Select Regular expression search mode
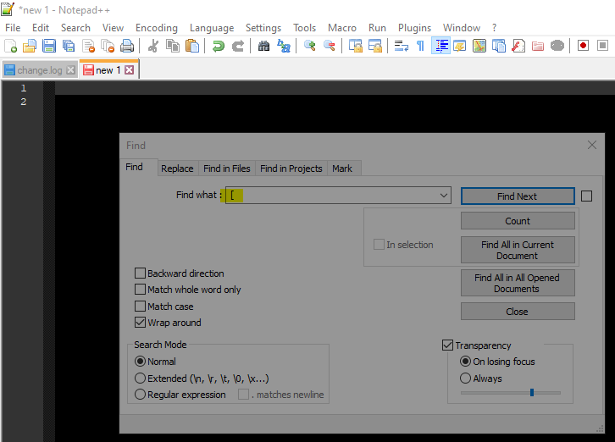 pos(140,394)
